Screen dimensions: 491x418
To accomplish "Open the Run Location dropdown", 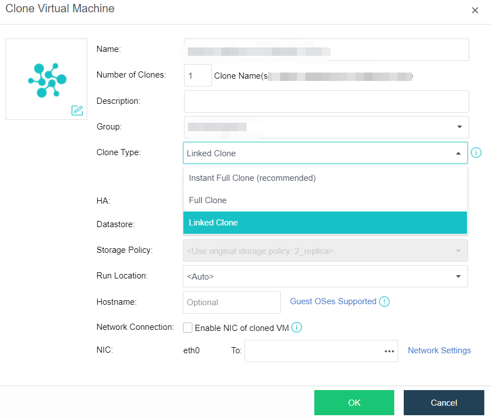I will click(x=458, y=276).
